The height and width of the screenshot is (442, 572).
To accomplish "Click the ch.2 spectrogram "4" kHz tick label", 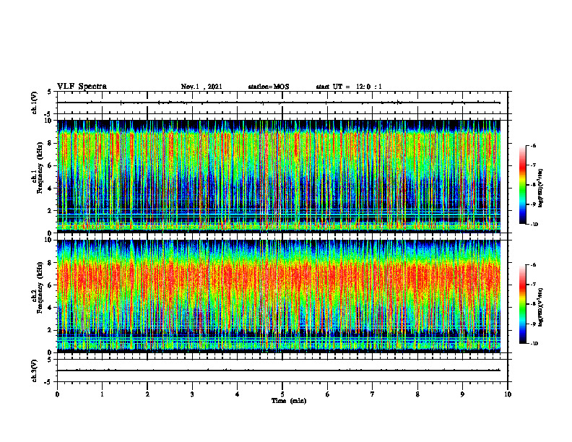I will click(51, 308).
